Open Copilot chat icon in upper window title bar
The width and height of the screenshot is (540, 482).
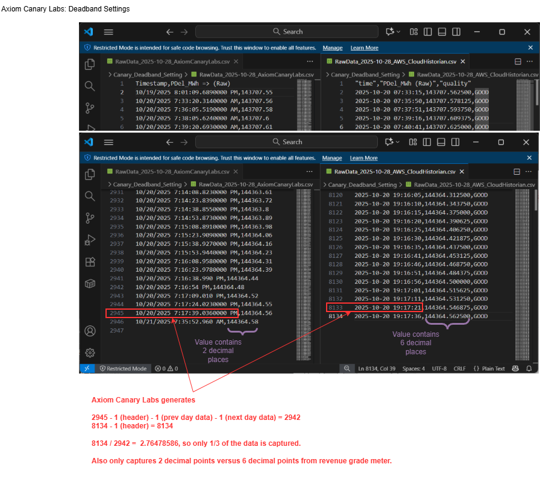click(x=390, y=32)
